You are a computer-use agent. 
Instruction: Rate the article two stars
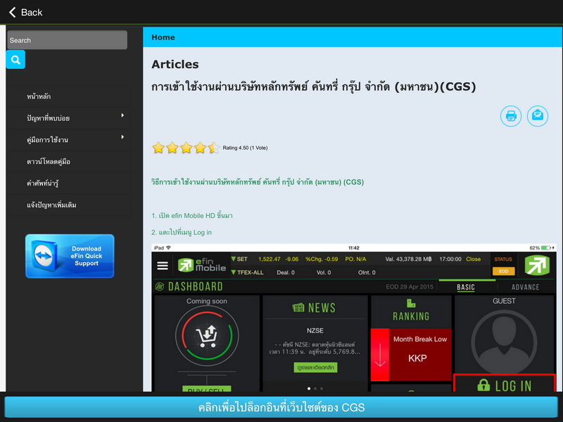(x=172, y=148)
